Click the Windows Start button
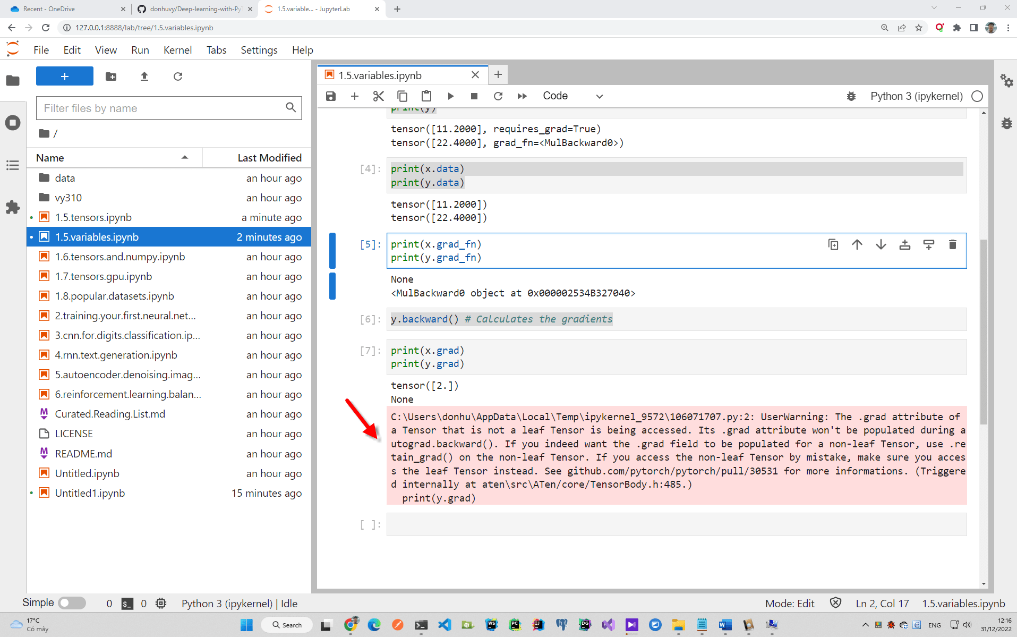Screen dimensions: 1017x637 tap(246, 625)
